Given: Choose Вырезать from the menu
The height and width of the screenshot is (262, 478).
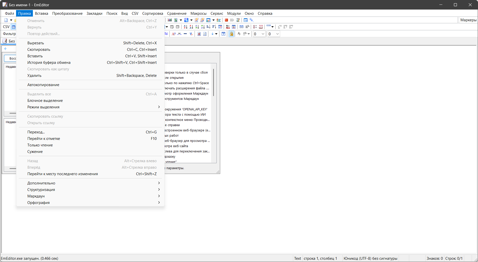Looking at the screenshot, I should 90,43.
